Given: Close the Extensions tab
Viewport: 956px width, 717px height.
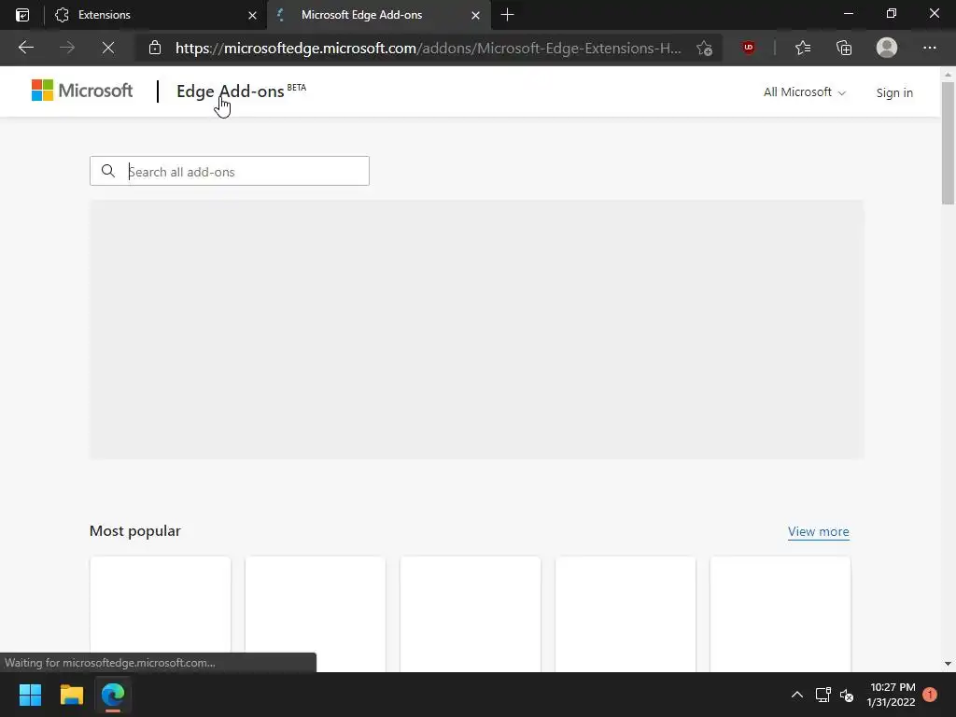Looking at the screenshot, I should pos(252,15).
